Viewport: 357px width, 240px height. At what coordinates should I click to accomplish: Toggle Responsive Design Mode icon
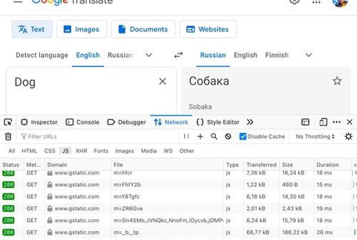point(323,122)
